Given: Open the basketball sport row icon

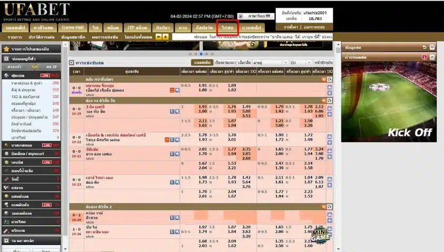Looking at the screenshot, I should click(x=6, y=145).
